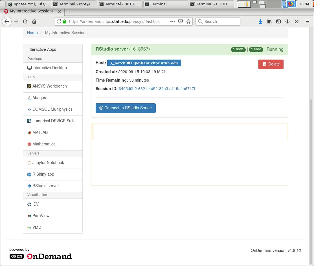Open the IDV visualization app
The image size is (314, 266).
53,204
